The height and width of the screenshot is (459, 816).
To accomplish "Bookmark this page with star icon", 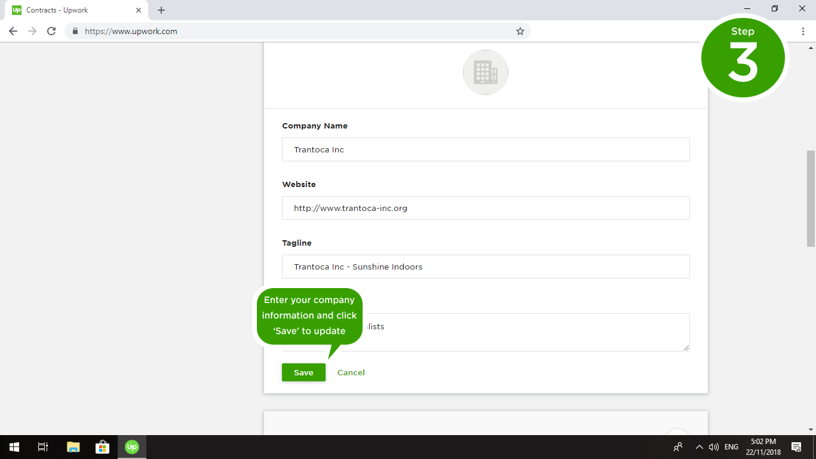I will (x=520, y=31).
